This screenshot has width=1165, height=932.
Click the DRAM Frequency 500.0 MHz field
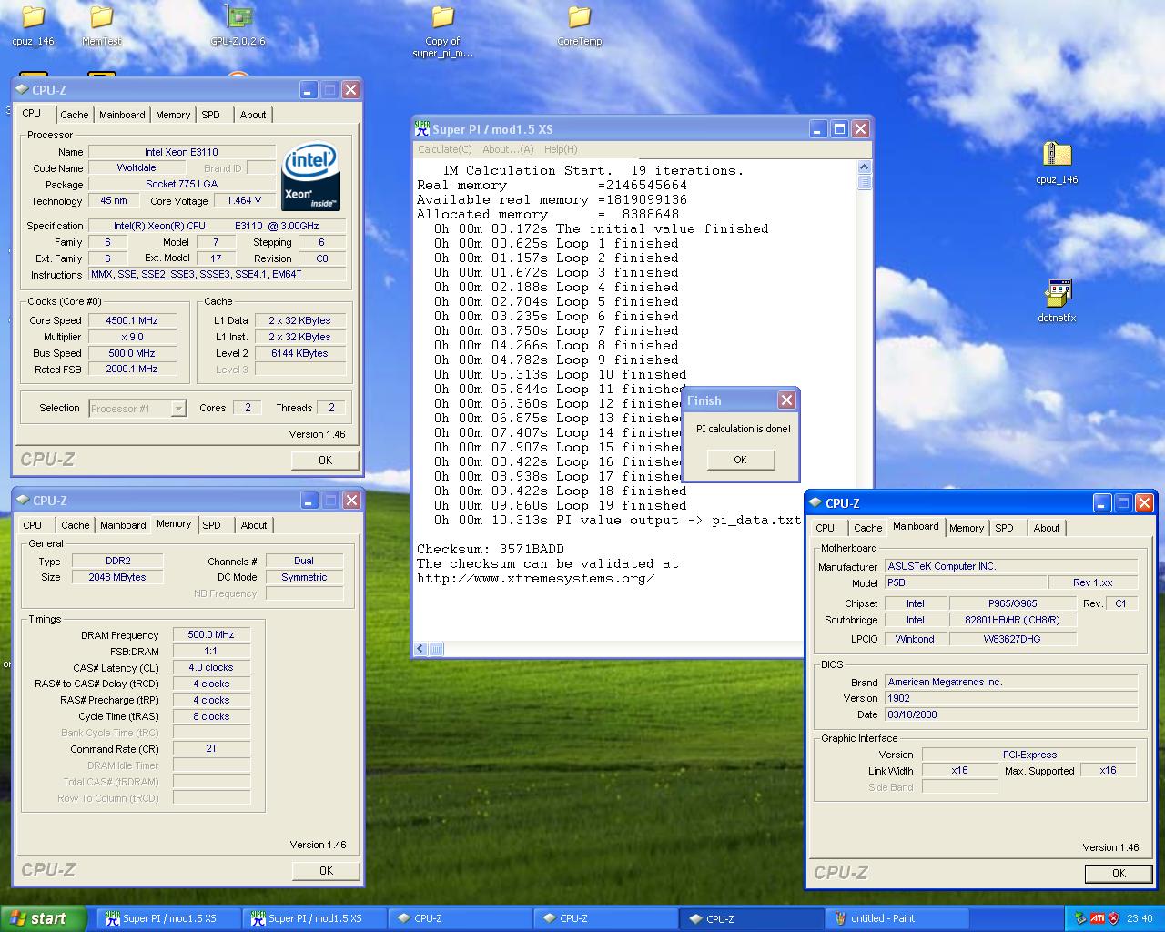tap(211, 635)
